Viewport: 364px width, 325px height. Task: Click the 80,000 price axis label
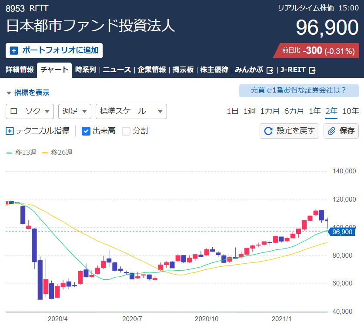(x=342, y=255)
